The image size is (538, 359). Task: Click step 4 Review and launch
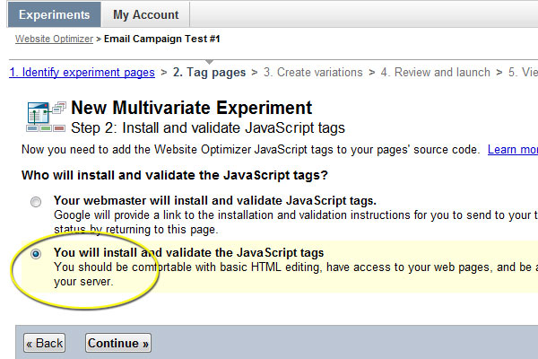click(435, 73)
